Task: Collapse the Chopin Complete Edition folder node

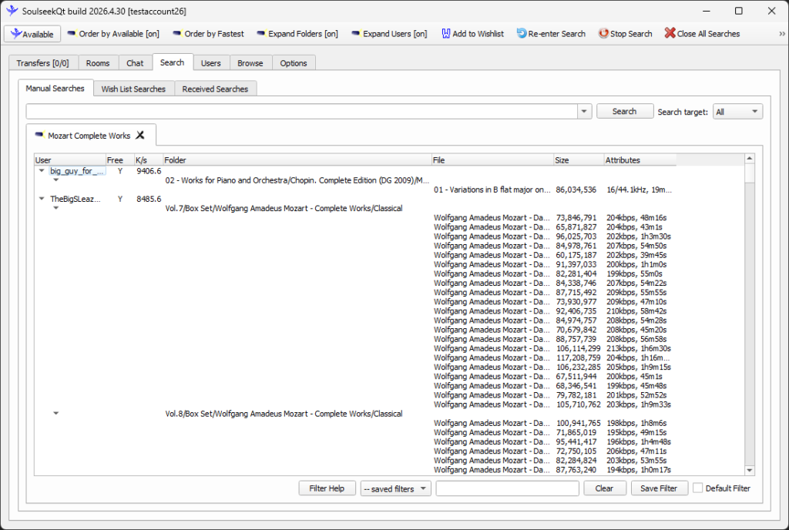Action: pos(55,180)
